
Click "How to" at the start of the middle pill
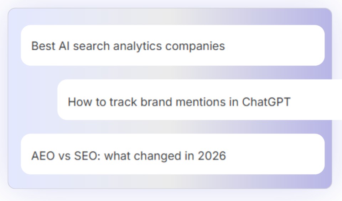87,102
